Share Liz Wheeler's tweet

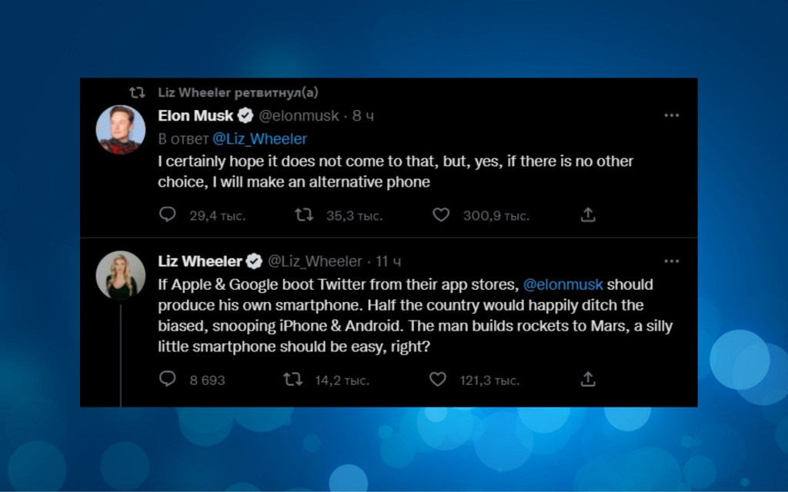588,379
